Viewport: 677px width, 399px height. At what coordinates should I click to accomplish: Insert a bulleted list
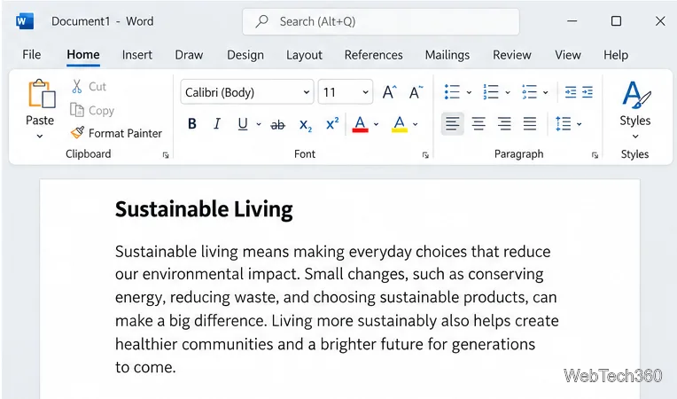[452, 92]
